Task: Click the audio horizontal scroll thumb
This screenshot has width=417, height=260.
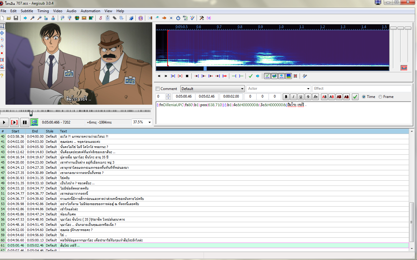Action: (205, 68)
